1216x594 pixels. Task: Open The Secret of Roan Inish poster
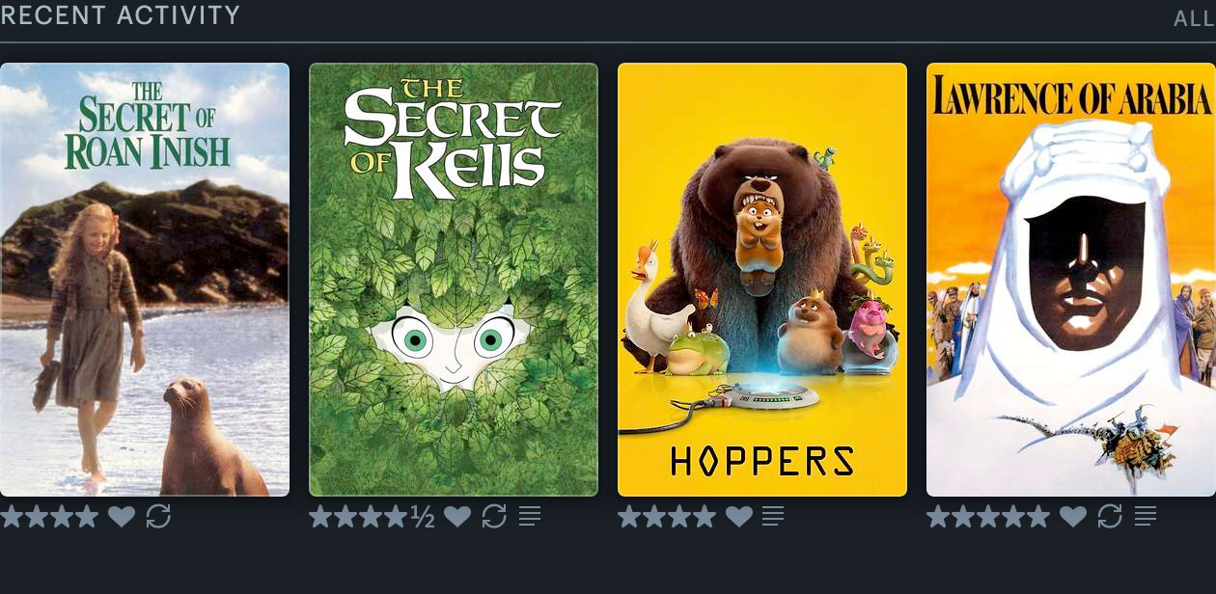[x=145, y=280]
